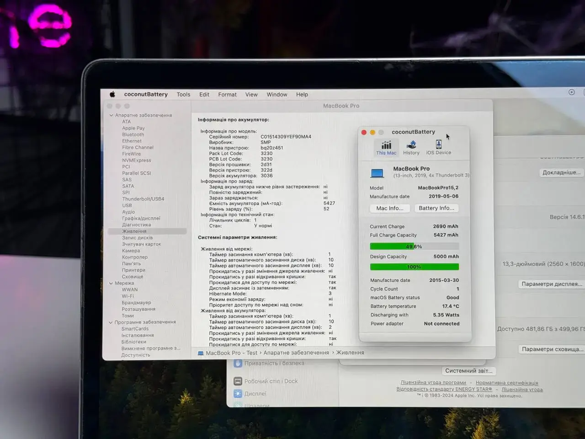The image size is (585, 439).
Task: Open the Apple menu icon
Action: (x=112, y=94)
